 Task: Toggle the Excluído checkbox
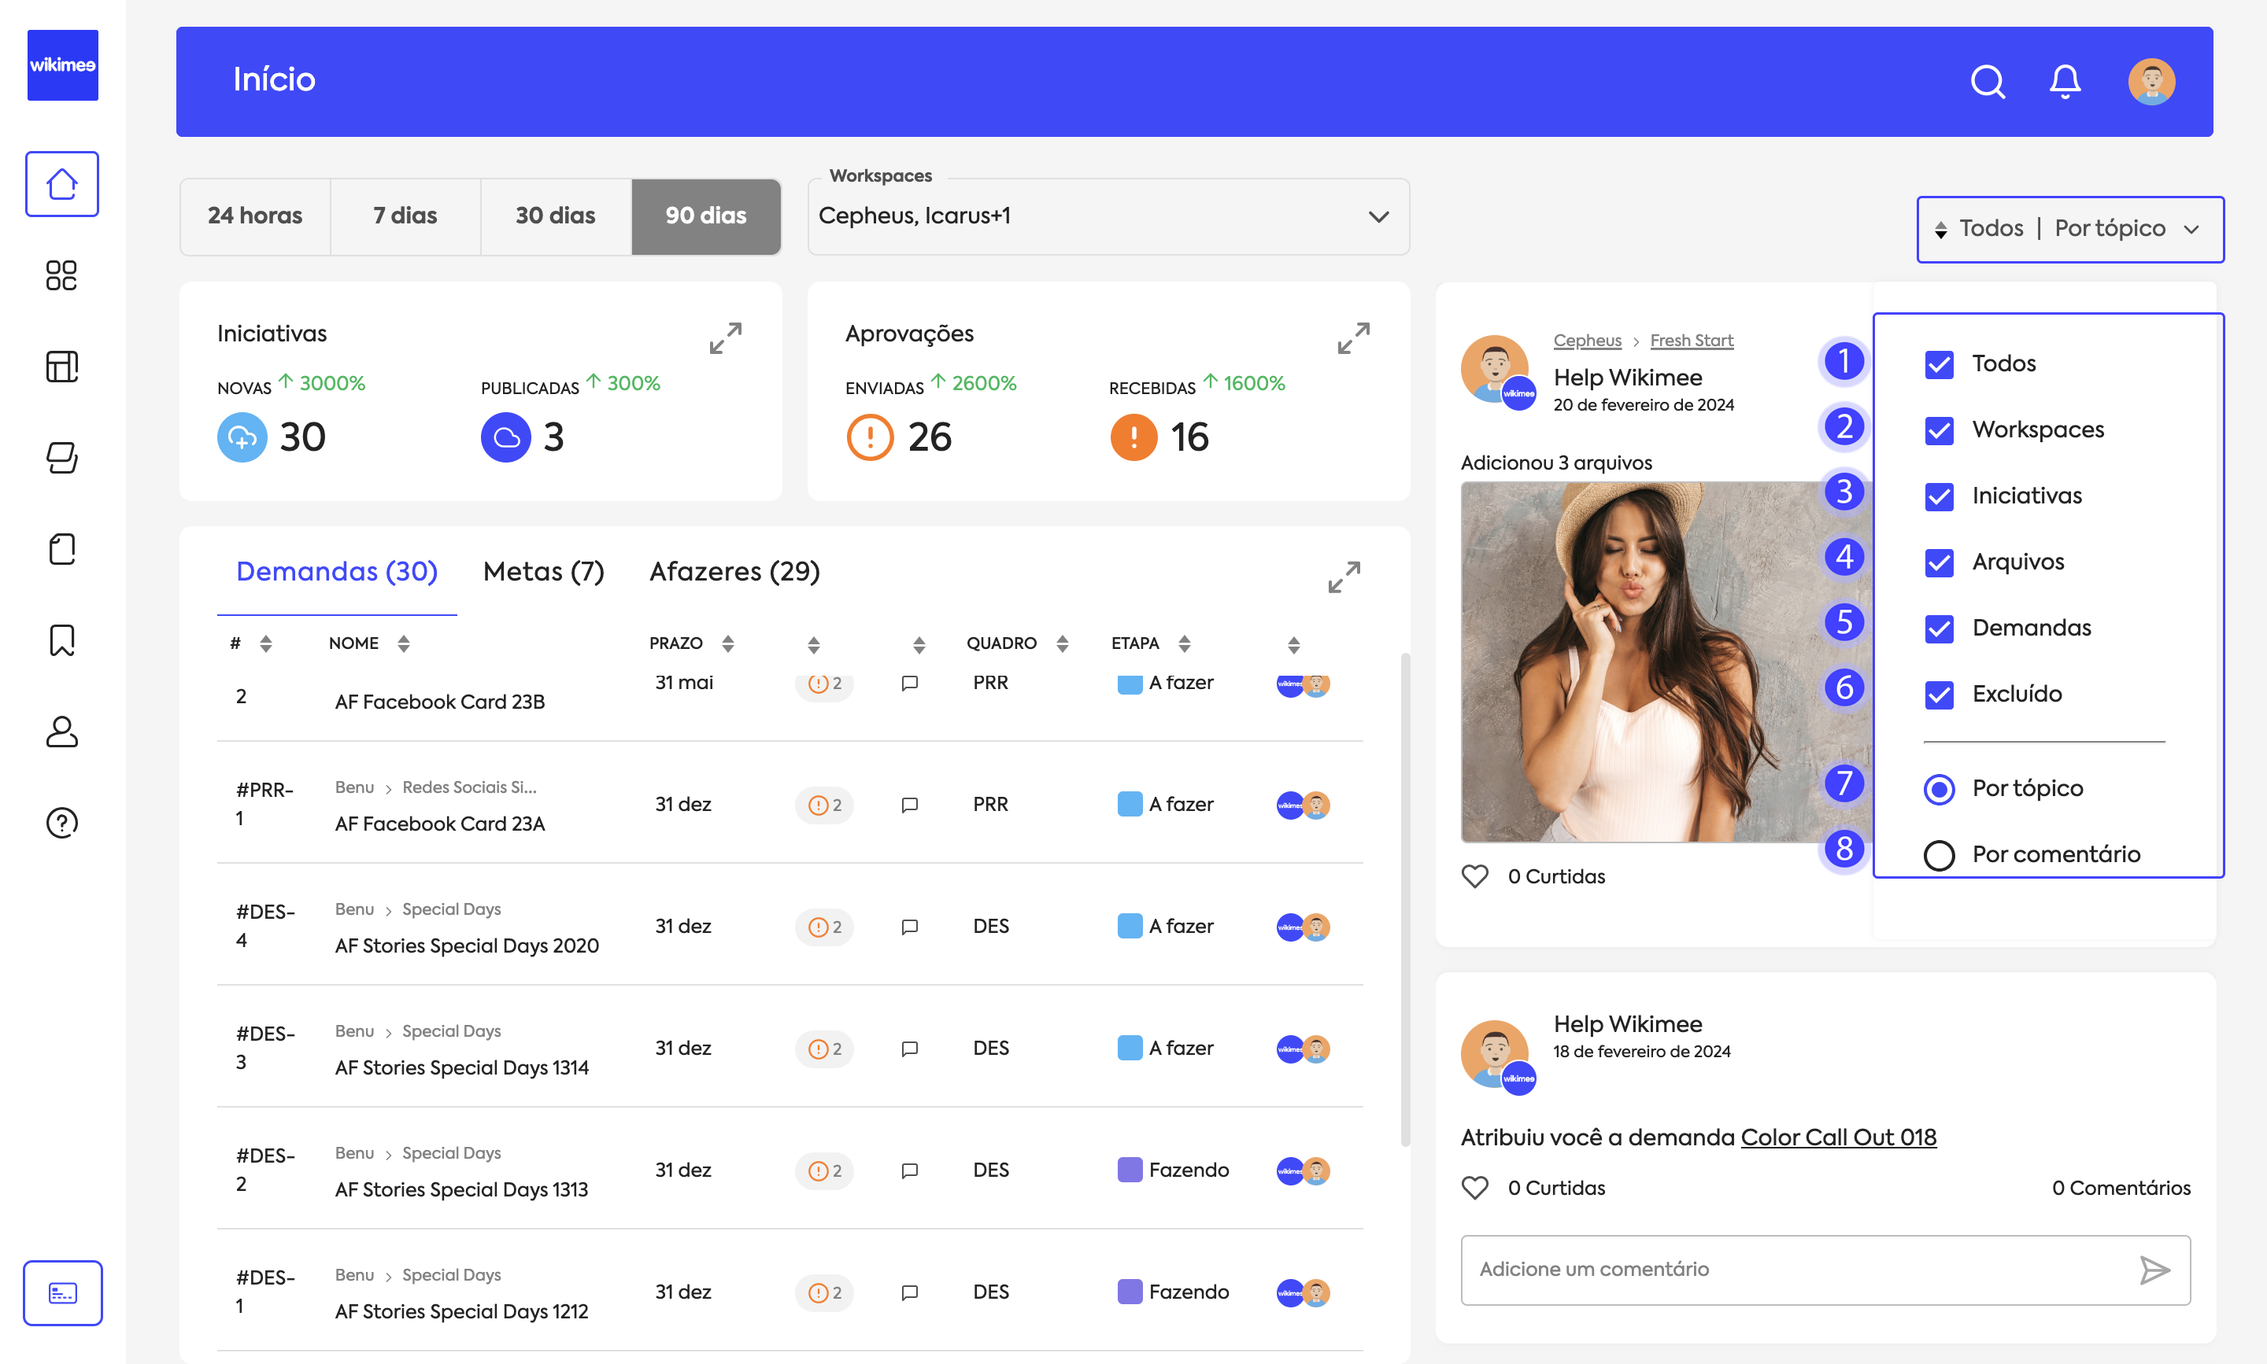(1939, 694)
